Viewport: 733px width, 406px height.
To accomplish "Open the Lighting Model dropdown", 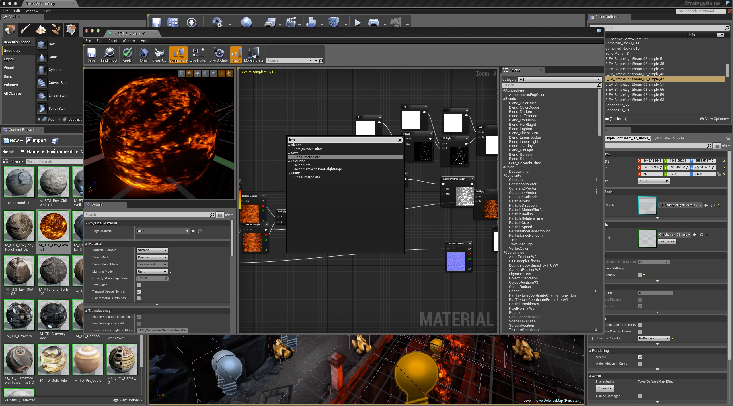I will click(x=152, y=272).
